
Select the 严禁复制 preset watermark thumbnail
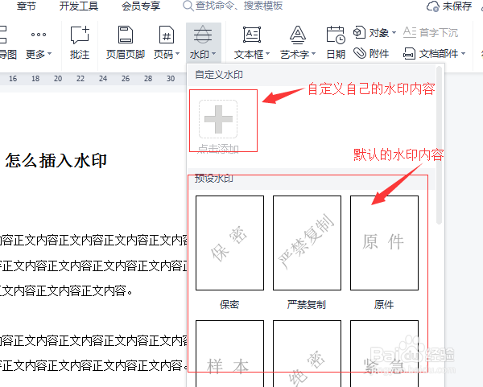pos(308,243)
